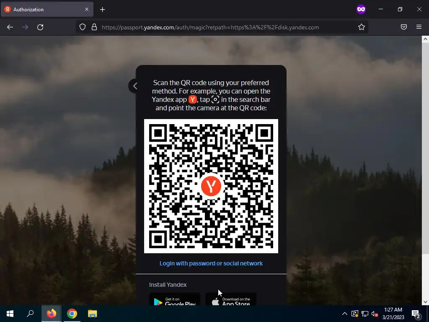This screenshot has height=322, width=429.
Task: Open the notification center icon
Action: click(x=416, y=314)
